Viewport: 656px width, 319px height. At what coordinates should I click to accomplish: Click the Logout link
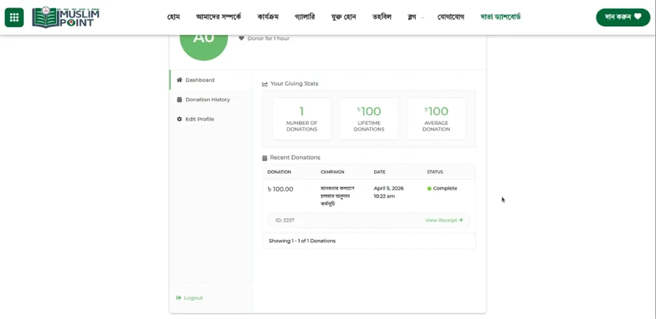tap(190, 298)
